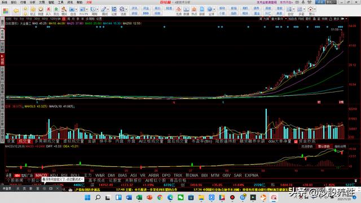This screenshot has height=203, width=361.
Task: Open the 高手观点 tab
Action: tap(96, 180)
